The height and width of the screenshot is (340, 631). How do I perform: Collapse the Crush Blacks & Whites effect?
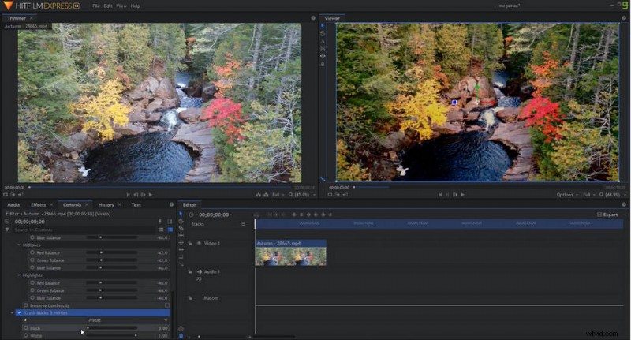(12, 312)
